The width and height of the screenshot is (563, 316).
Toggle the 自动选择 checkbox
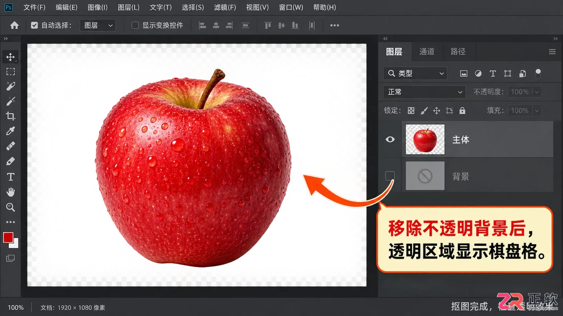pyautogui.click(x=34, y=25)
